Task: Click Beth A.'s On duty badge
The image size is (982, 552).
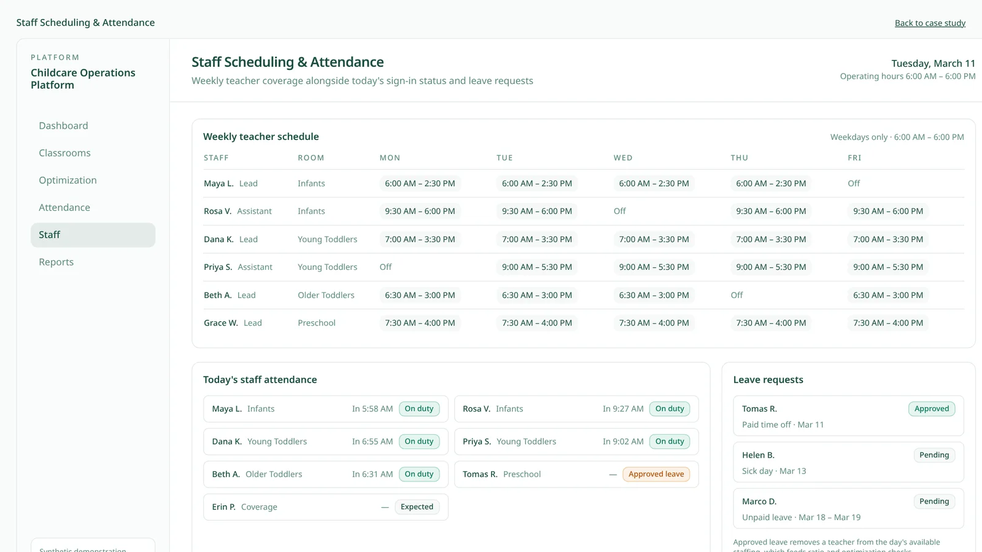Action: click(419, 474)
